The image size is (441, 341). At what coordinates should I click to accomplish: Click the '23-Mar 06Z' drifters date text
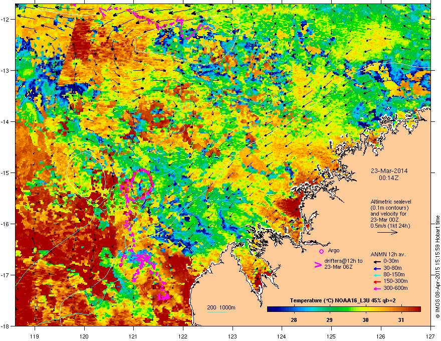point(338,266)
